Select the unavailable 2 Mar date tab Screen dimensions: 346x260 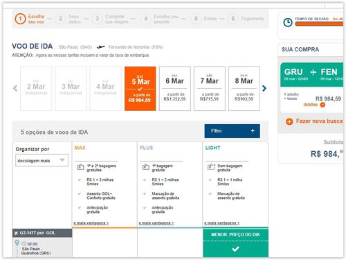click(x=36, y=89)
